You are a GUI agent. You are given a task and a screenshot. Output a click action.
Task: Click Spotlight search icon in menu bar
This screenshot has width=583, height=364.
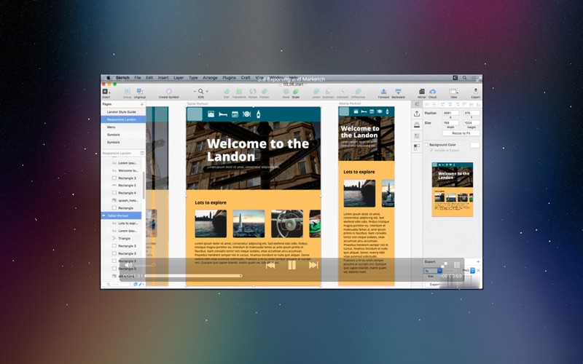464,78
